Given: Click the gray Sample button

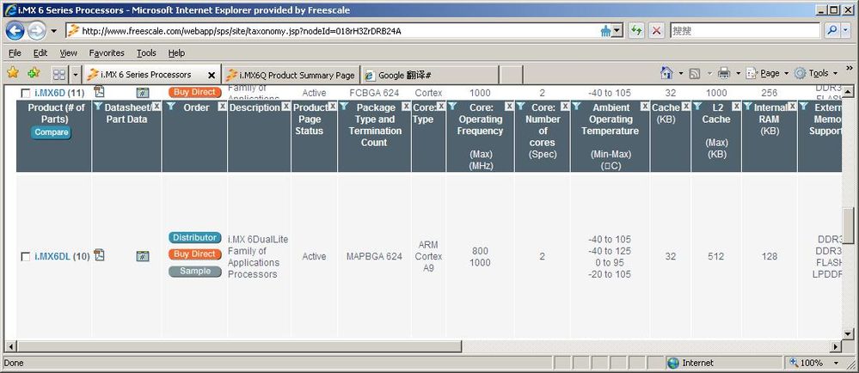Looking at the screenshot, I should [x=195, y=271].
